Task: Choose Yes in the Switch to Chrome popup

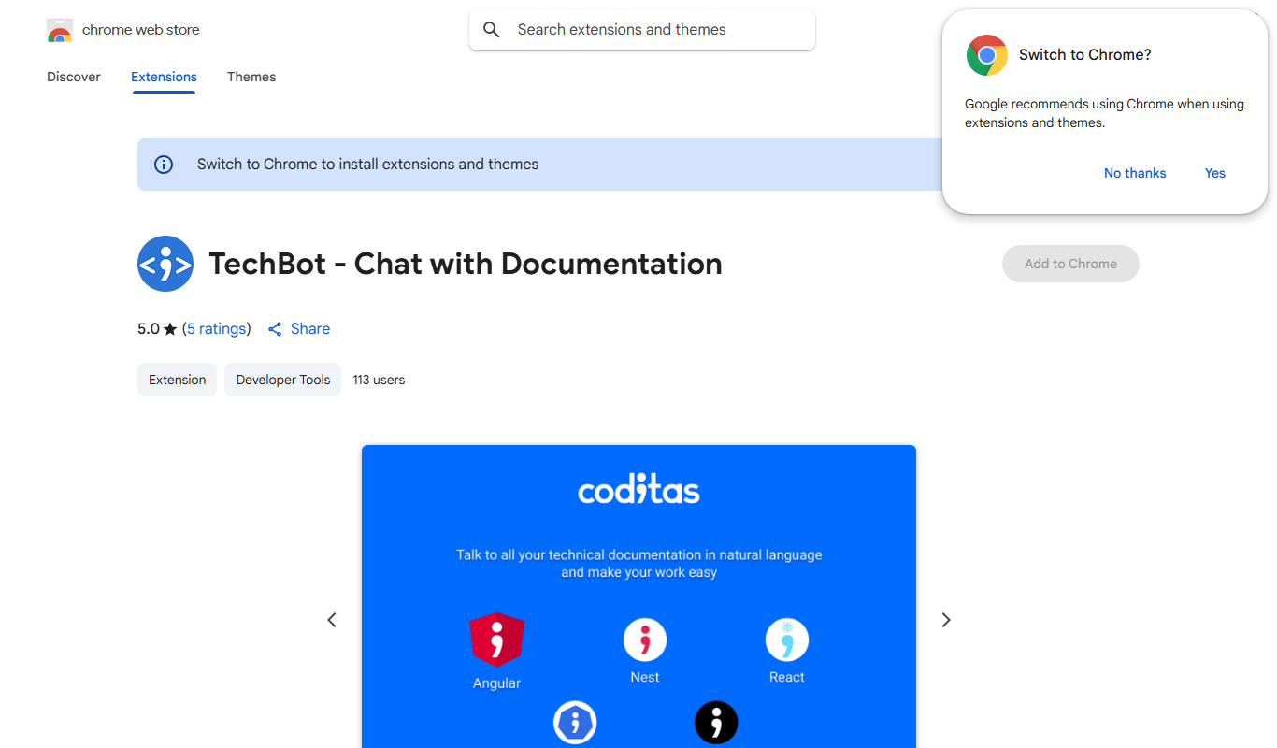Action: (1215, 173)
